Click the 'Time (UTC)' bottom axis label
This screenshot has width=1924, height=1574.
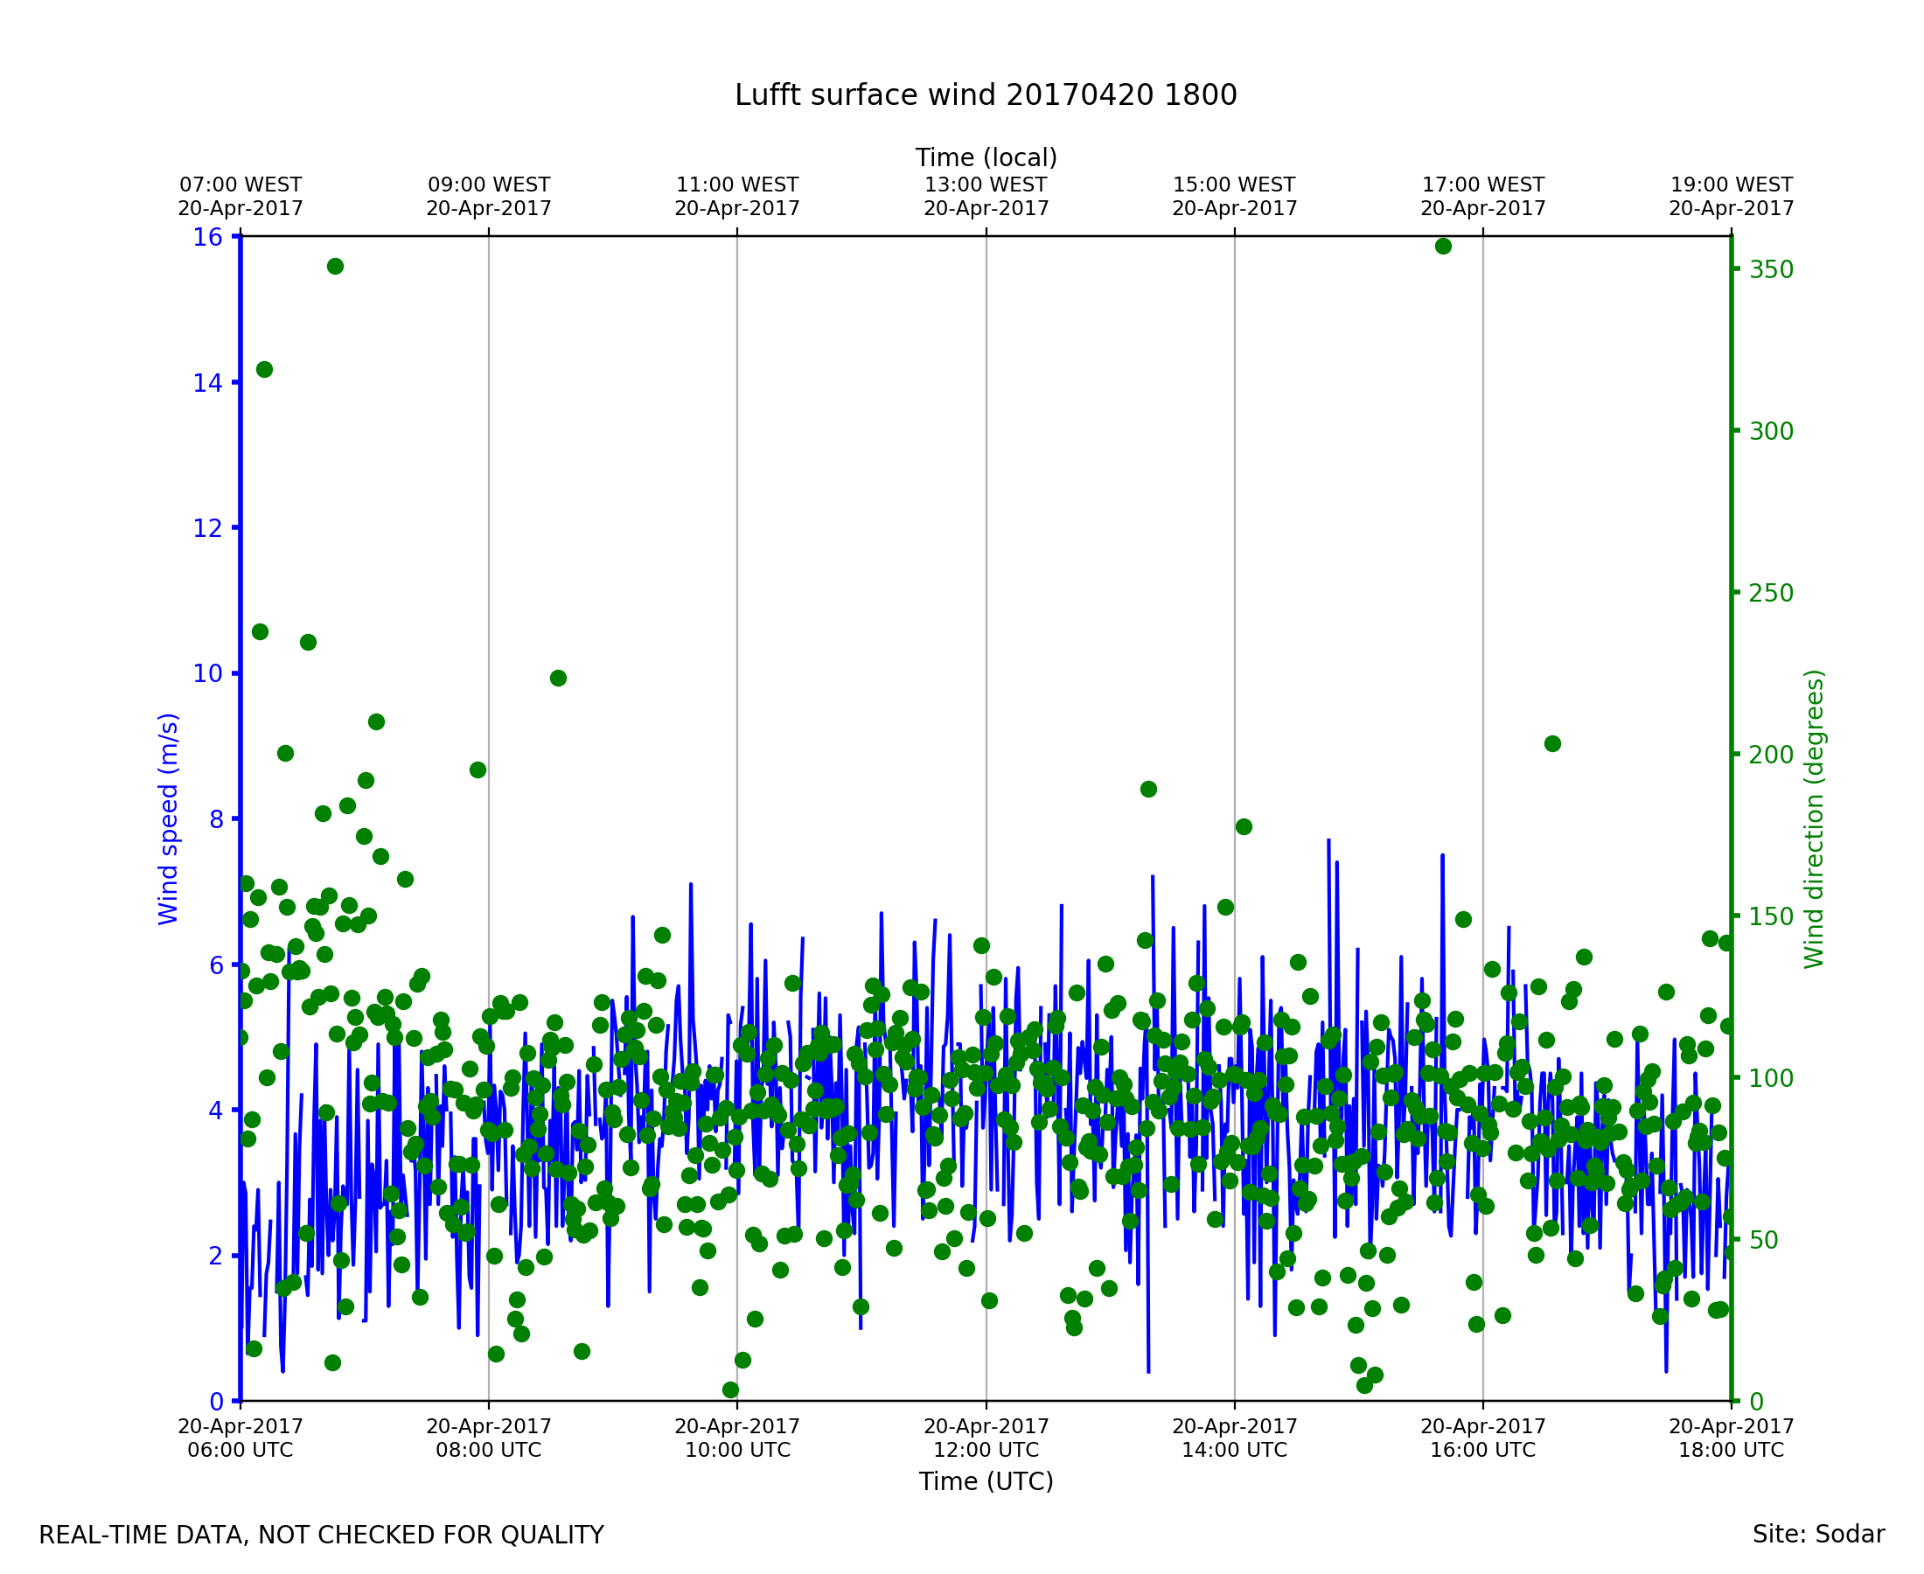[x=986, y=1481]
